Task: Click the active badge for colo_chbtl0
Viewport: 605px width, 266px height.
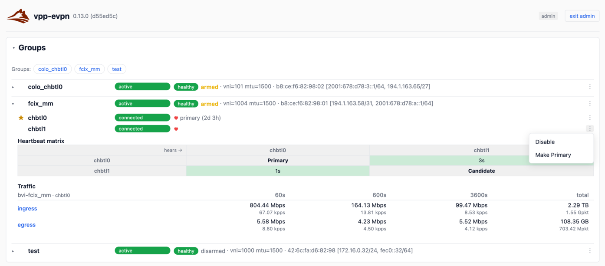Action: (142, 87)
